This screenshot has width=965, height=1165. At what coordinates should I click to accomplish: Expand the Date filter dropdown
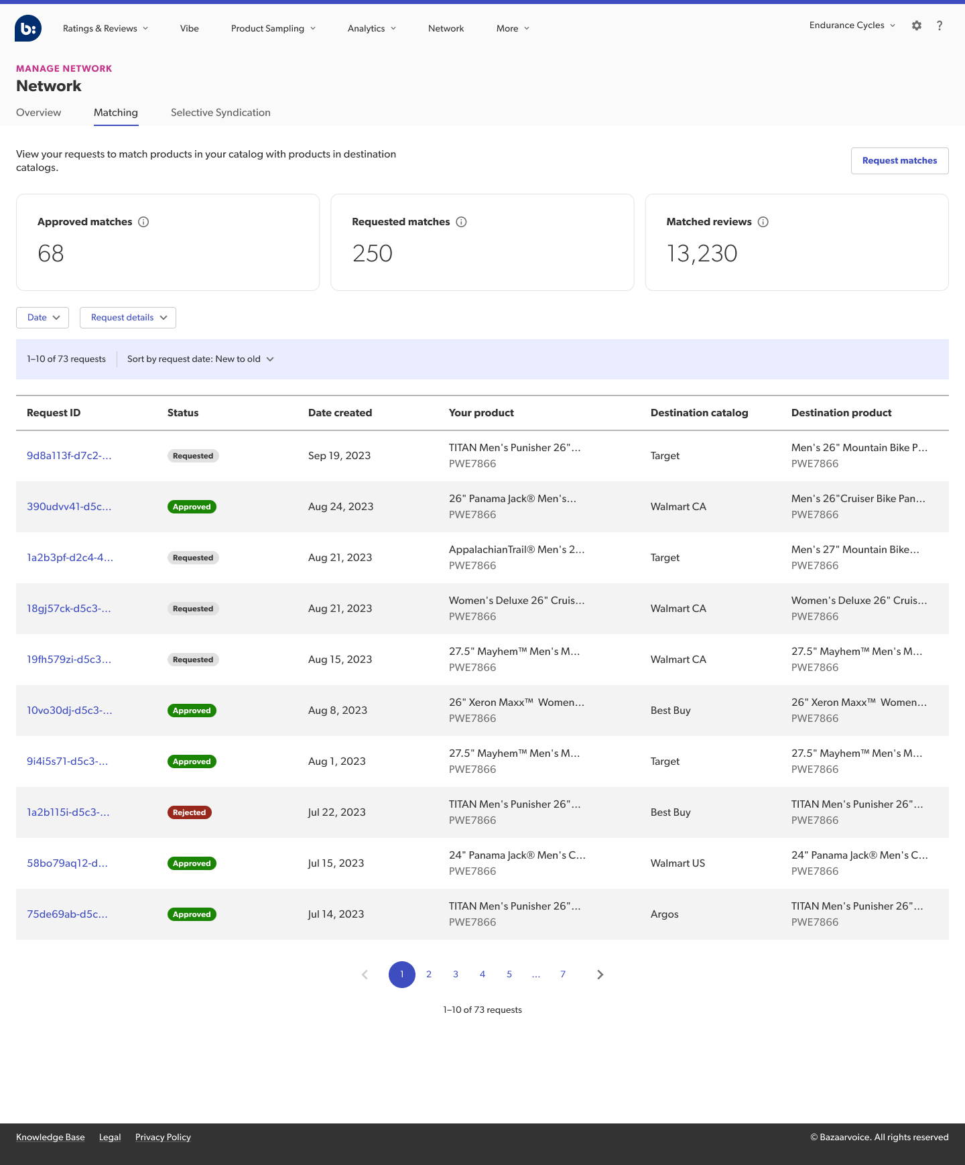pos(43,318)
